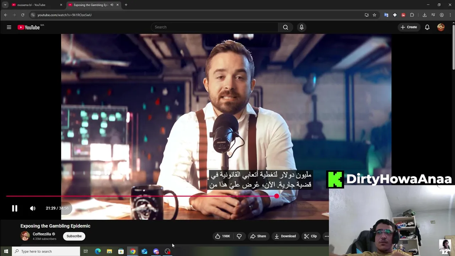View site information icon in address bar
The height and width of the screenshot is (256, 455).
tap(33, 15)
